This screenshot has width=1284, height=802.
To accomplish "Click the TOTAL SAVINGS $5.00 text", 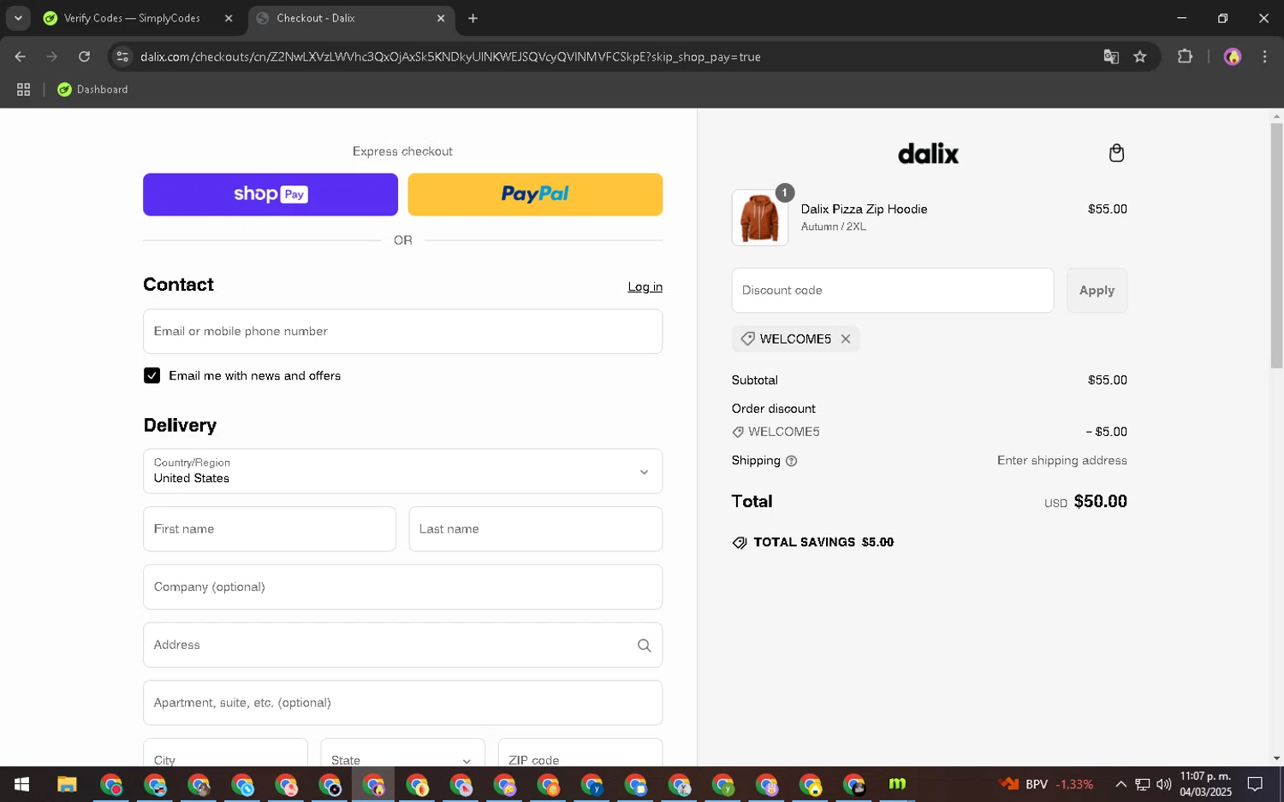I will [823, 542].
